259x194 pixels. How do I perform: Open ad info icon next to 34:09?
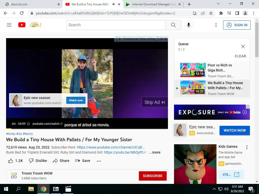point(28,124)
